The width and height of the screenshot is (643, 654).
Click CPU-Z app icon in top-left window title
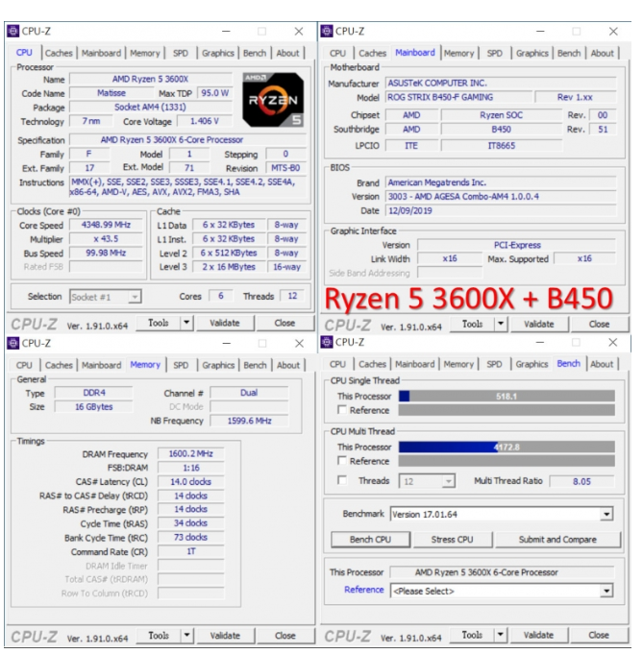pos(12,31)
